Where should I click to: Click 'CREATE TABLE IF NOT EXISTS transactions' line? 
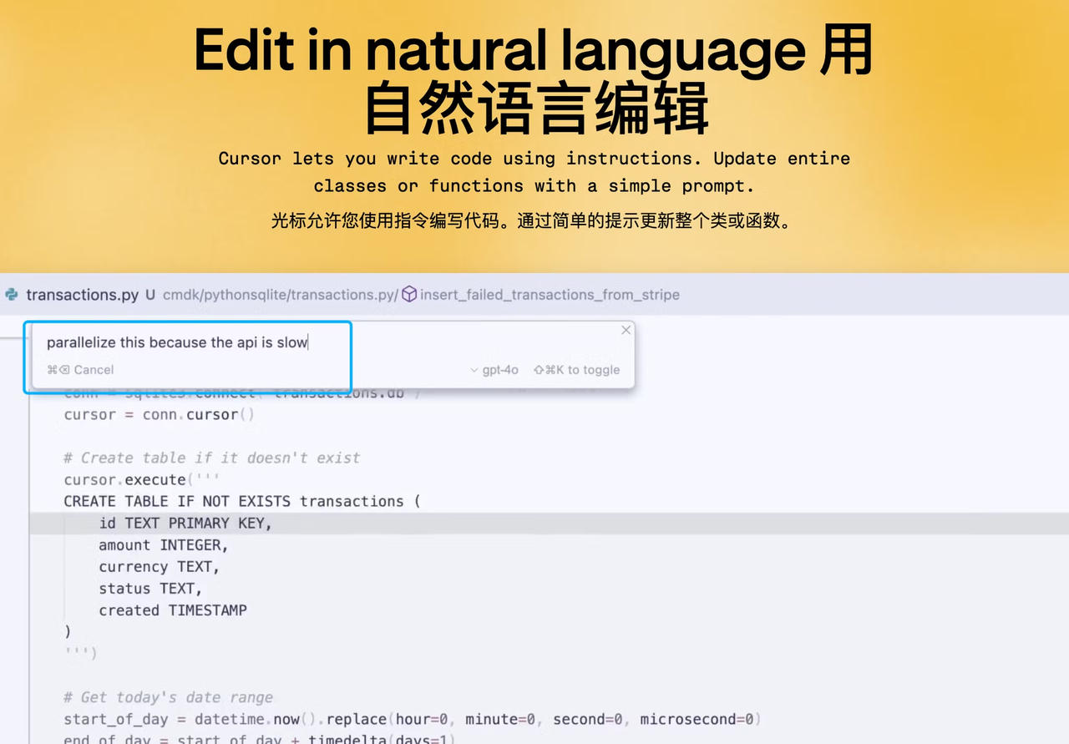pyautogui.click(x=242, y=501)
